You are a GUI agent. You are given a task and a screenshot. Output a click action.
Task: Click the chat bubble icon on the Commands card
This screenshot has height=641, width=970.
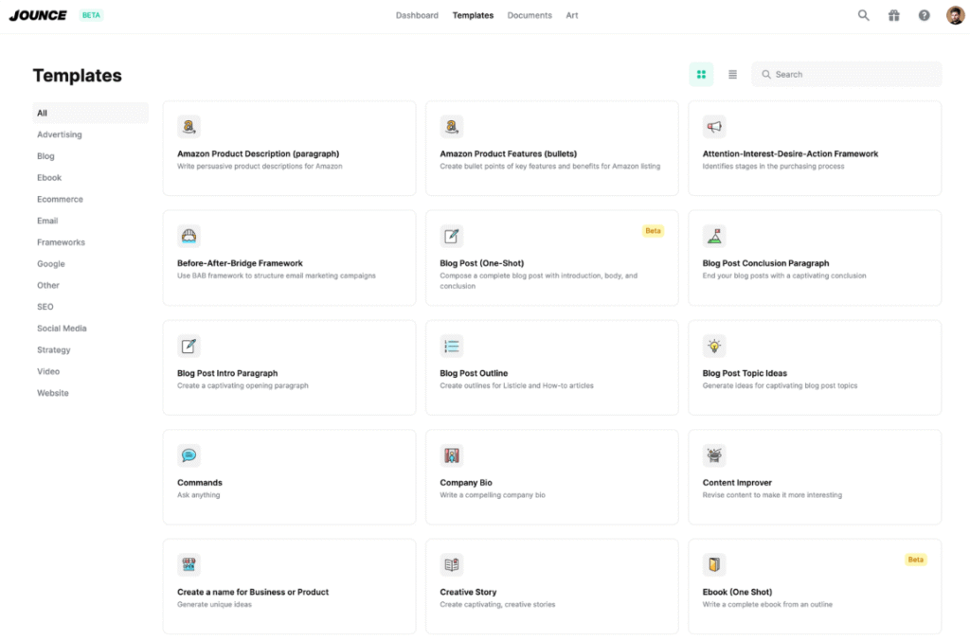pos(189,454)
